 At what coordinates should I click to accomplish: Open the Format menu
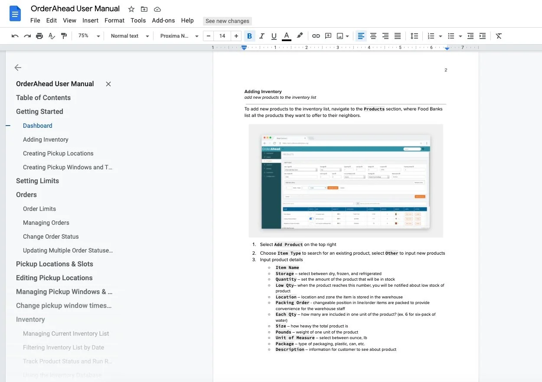[x=114, y=20]
